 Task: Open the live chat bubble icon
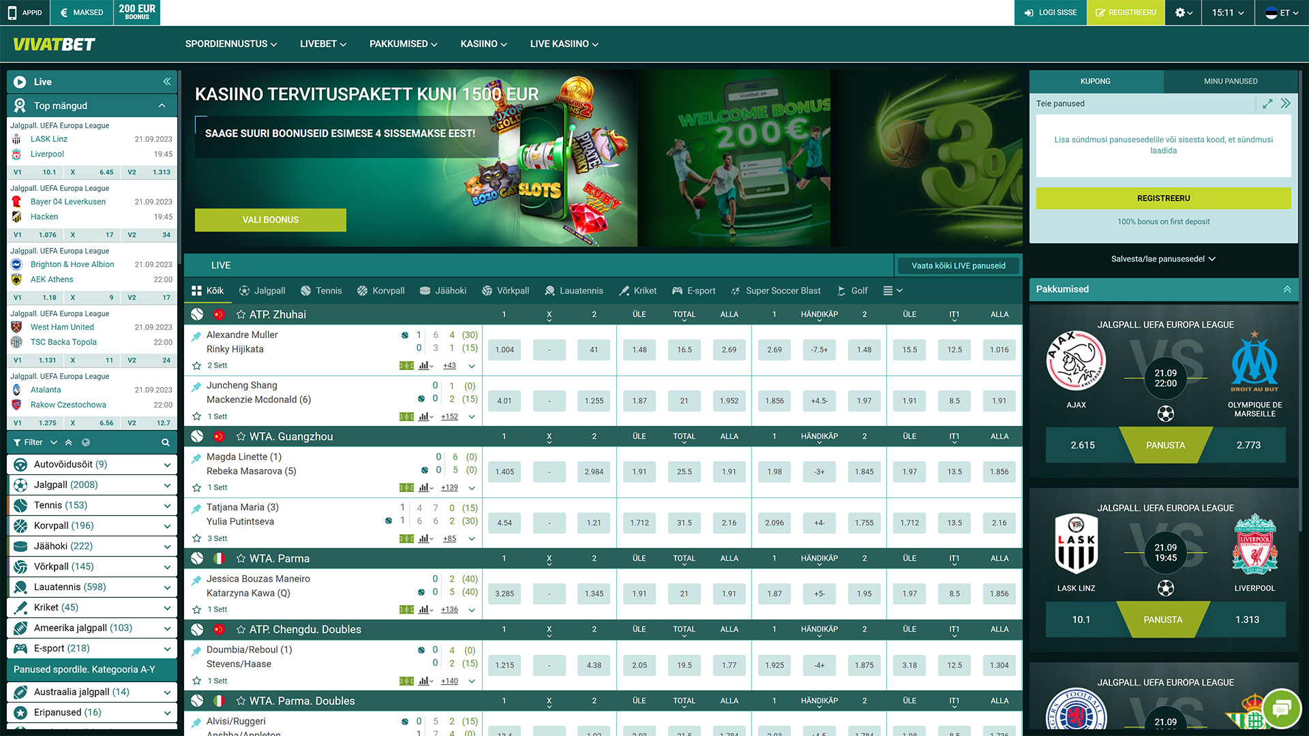(1282, 709)
